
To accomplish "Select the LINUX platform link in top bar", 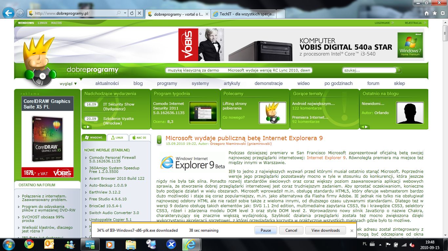I will click(x=43, y=23).
